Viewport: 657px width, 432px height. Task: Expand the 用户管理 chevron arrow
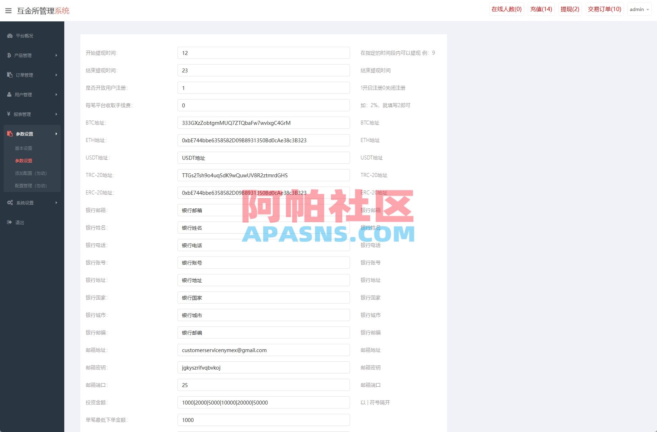click(56, 95)
